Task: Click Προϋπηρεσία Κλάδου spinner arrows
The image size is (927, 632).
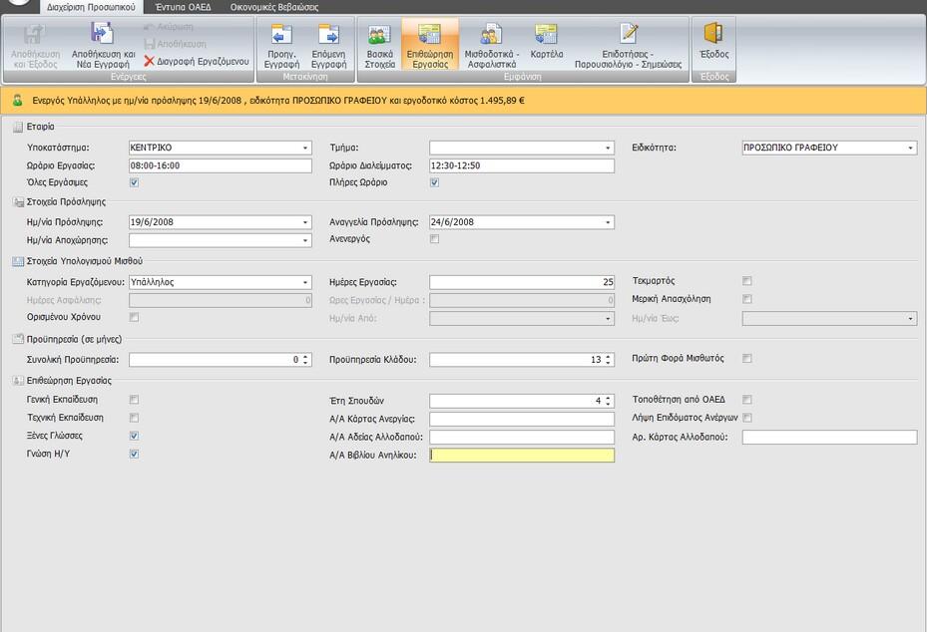Action: (x=608, y=359)
